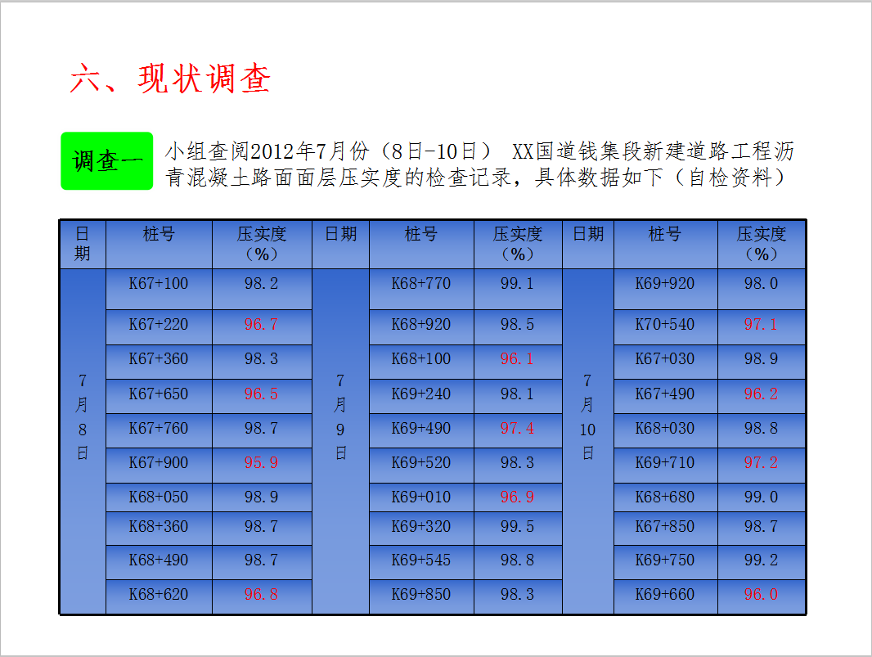This screenshot has height=657, width=872.
Task: Select the red value 97.1
Action: click(762, 324)
